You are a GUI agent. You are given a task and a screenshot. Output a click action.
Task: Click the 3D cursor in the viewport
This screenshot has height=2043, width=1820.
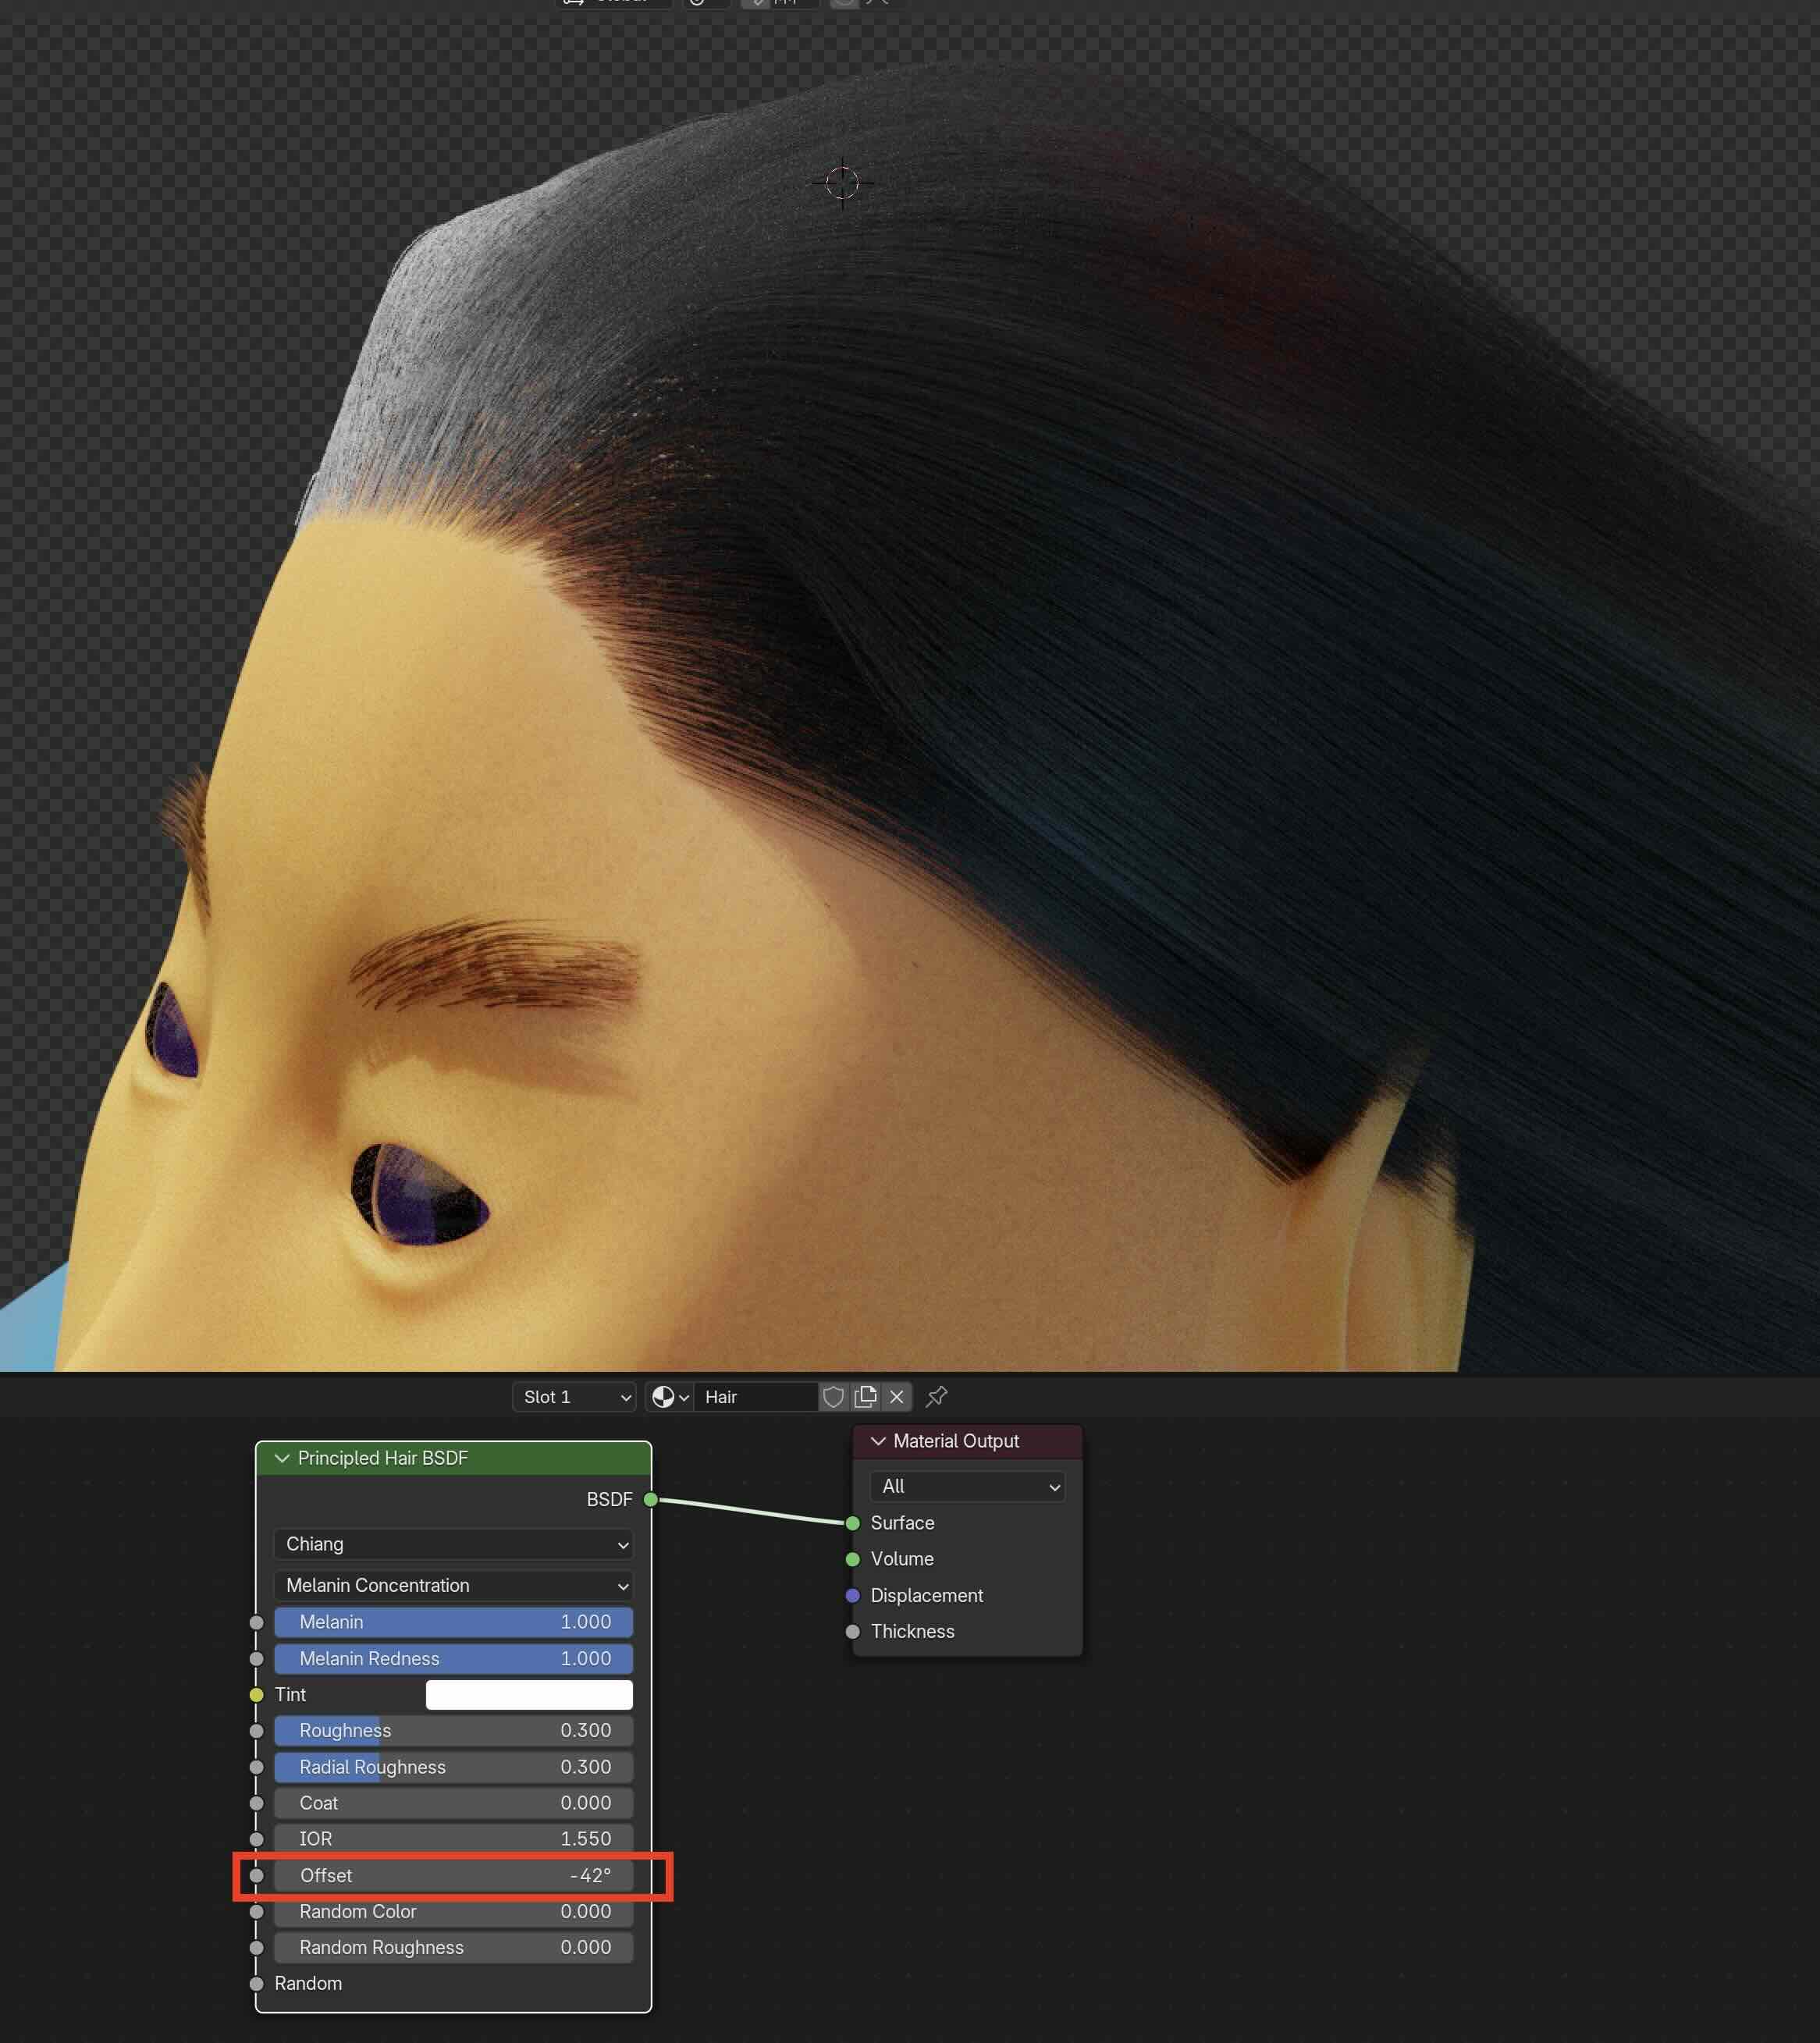[842, 183]
